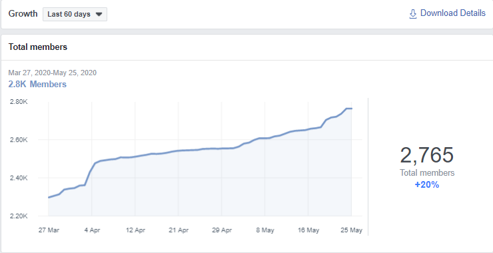Click the 12 Apr x-axis label
493x253 pixels.
(x=135, y=230)
